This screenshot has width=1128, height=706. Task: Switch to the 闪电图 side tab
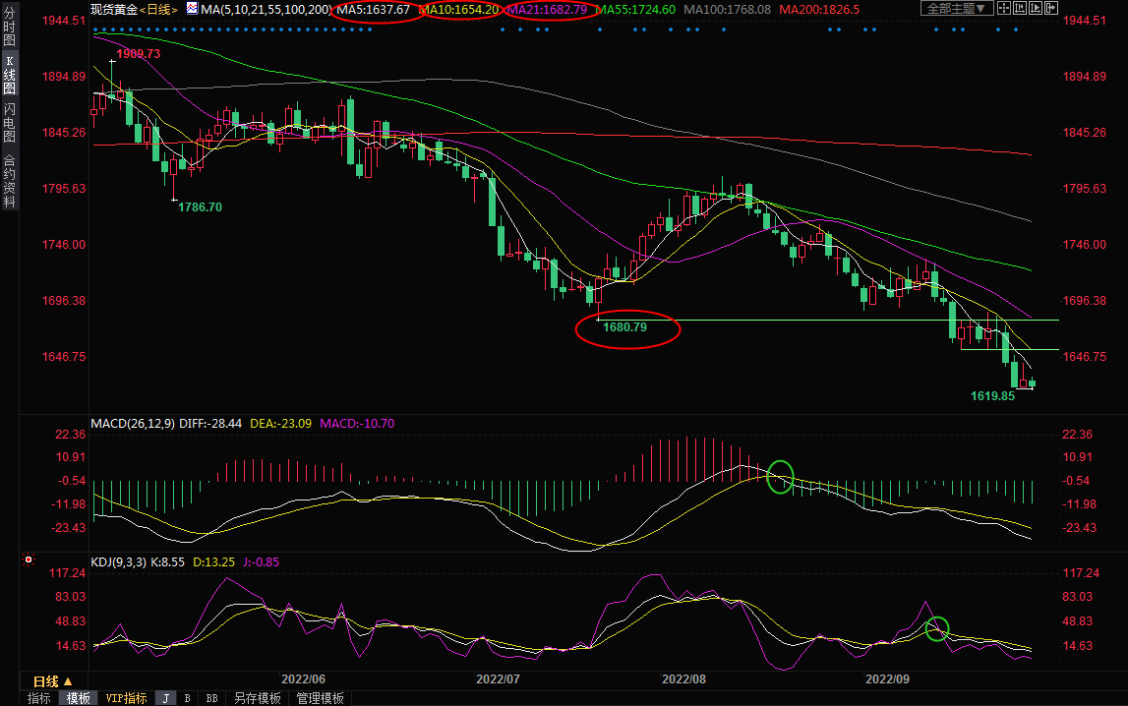(x=9, y=123)
